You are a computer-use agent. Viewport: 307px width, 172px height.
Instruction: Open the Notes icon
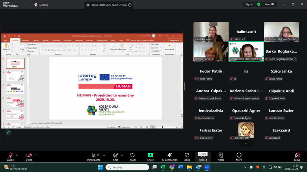click(x=221, y=155)
